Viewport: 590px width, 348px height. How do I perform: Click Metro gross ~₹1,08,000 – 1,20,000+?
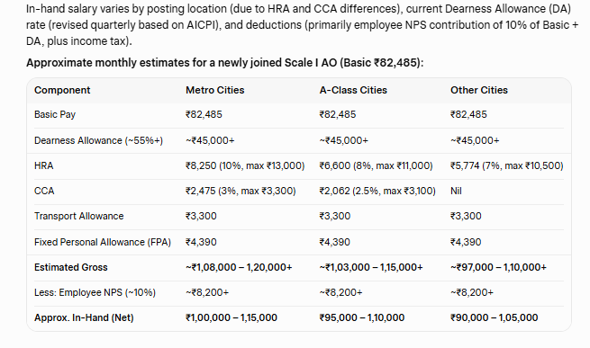[x=239, y=267]
